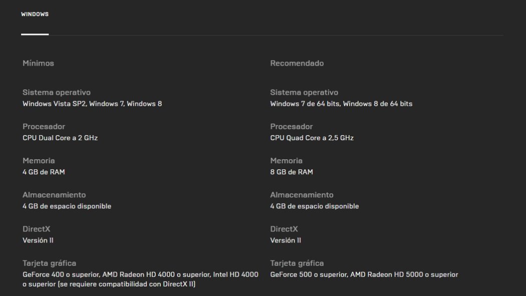Click Tarjeta gráfica label under Mínimos

coord(49,263)
